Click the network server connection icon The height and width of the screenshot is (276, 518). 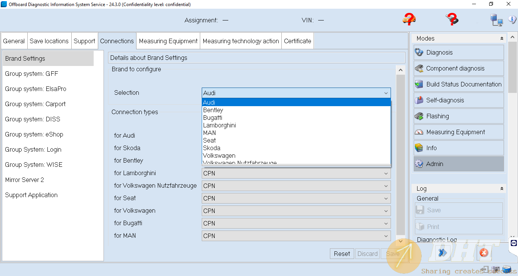(496, 20)
